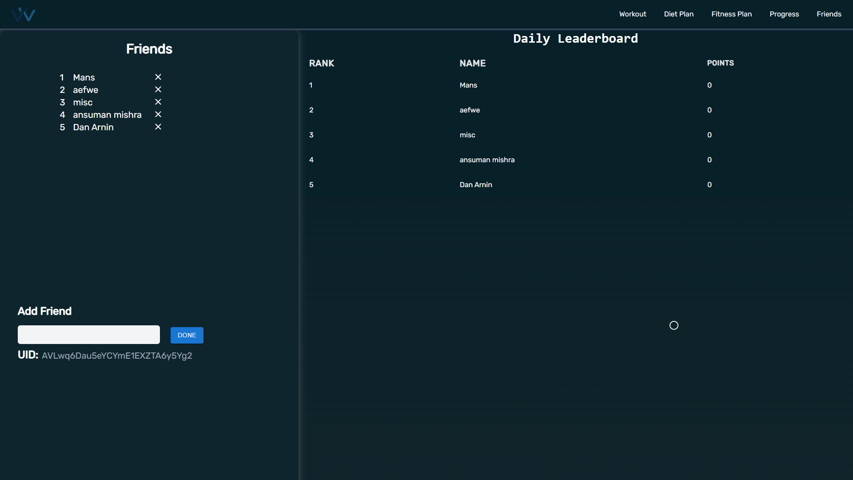
Task: Remove friend misc with the X icon
Action: [158, 102]
